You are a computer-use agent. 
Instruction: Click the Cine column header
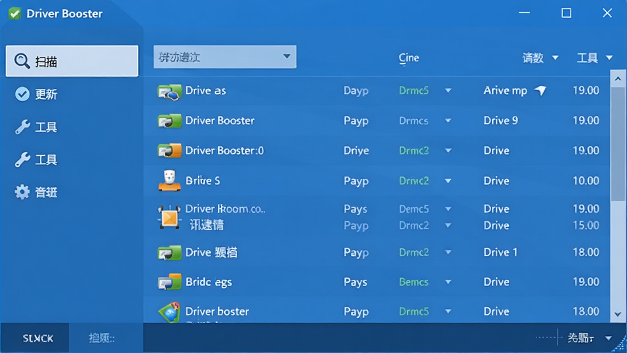tap(408, 58)
